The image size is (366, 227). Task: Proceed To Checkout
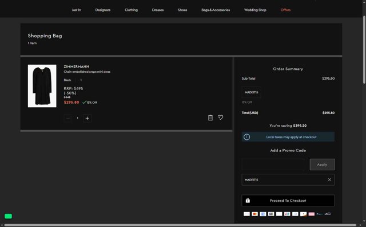288,201
